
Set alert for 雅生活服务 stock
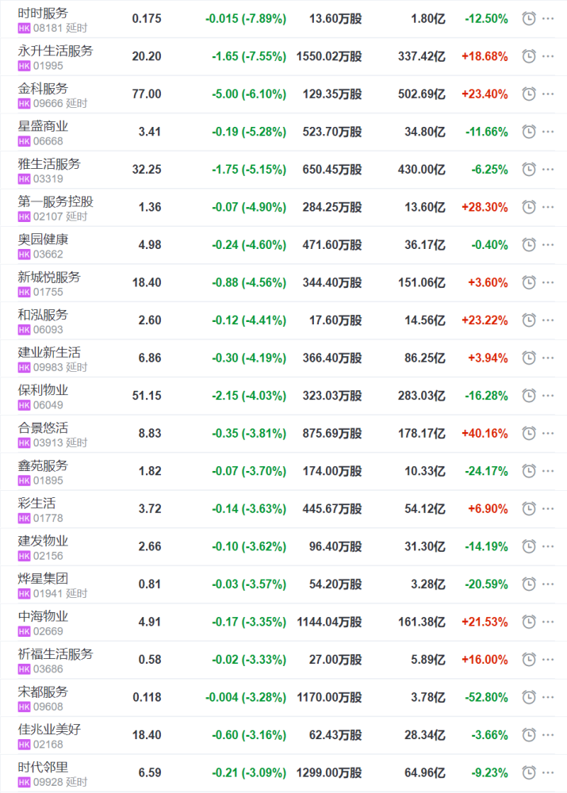[x=529, y=169]
